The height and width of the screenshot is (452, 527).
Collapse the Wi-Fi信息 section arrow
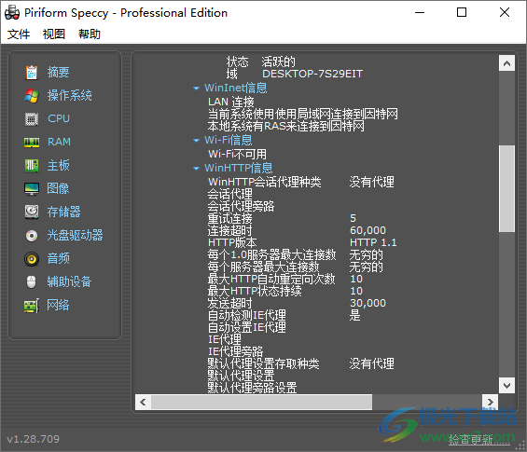point(196,141)
